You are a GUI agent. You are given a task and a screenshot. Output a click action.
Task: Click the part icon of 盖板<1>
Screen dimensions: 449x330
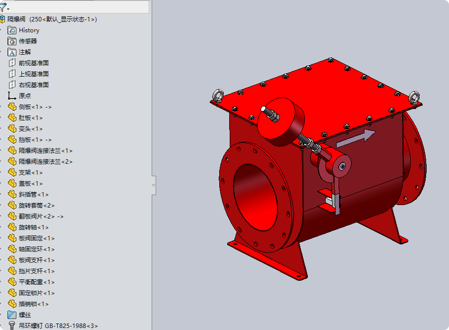pyautogui.click(x=12, y=183)
